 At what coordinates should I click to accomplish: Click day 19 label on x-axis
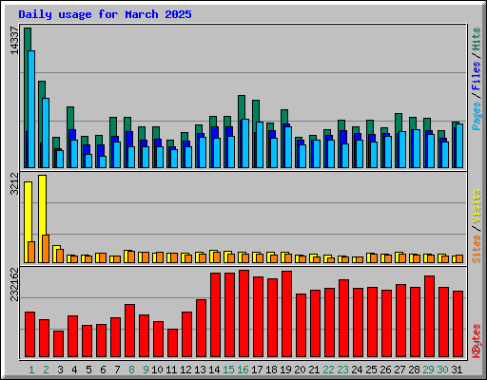coord(285,370)
